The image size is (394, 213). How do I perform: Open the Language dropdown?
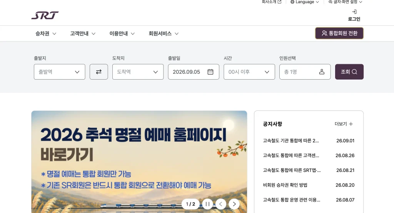(305, 2)
